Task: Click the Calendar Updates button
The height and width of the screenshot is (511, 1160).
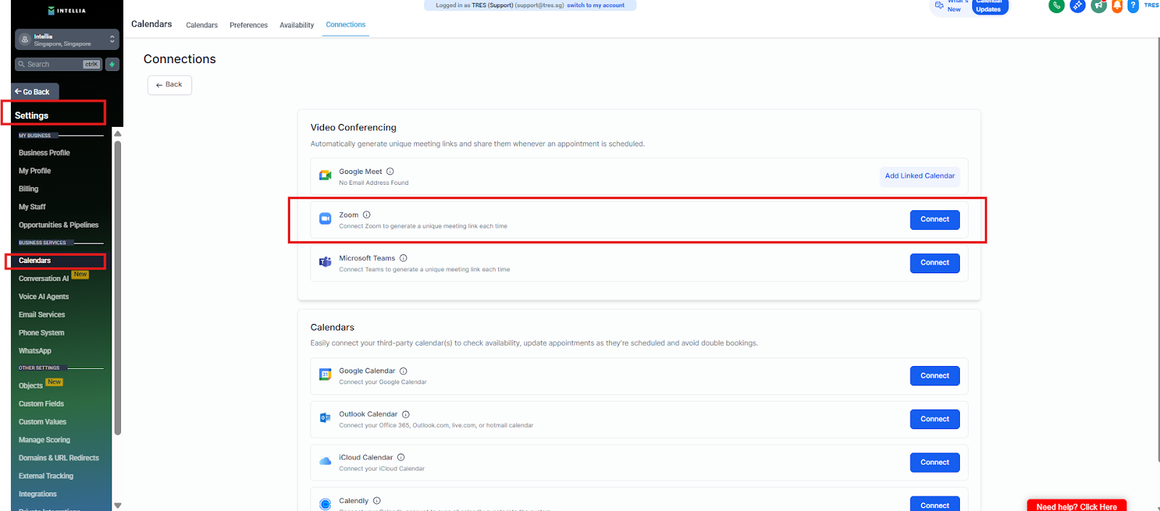Action: [x=989, y=6]
